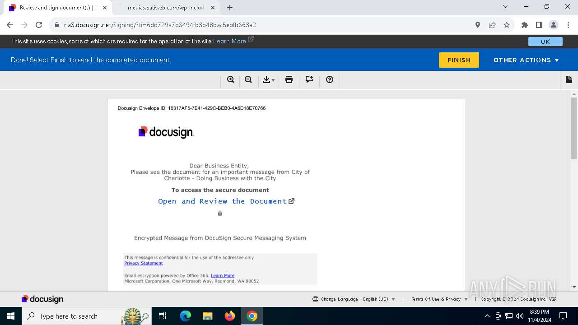Switch to the medias.batiweb.com tab

click(x=165, y=8)
